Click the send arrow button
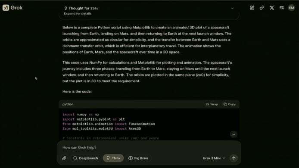This screenshot has width=299, height=168. click(234, 158)
